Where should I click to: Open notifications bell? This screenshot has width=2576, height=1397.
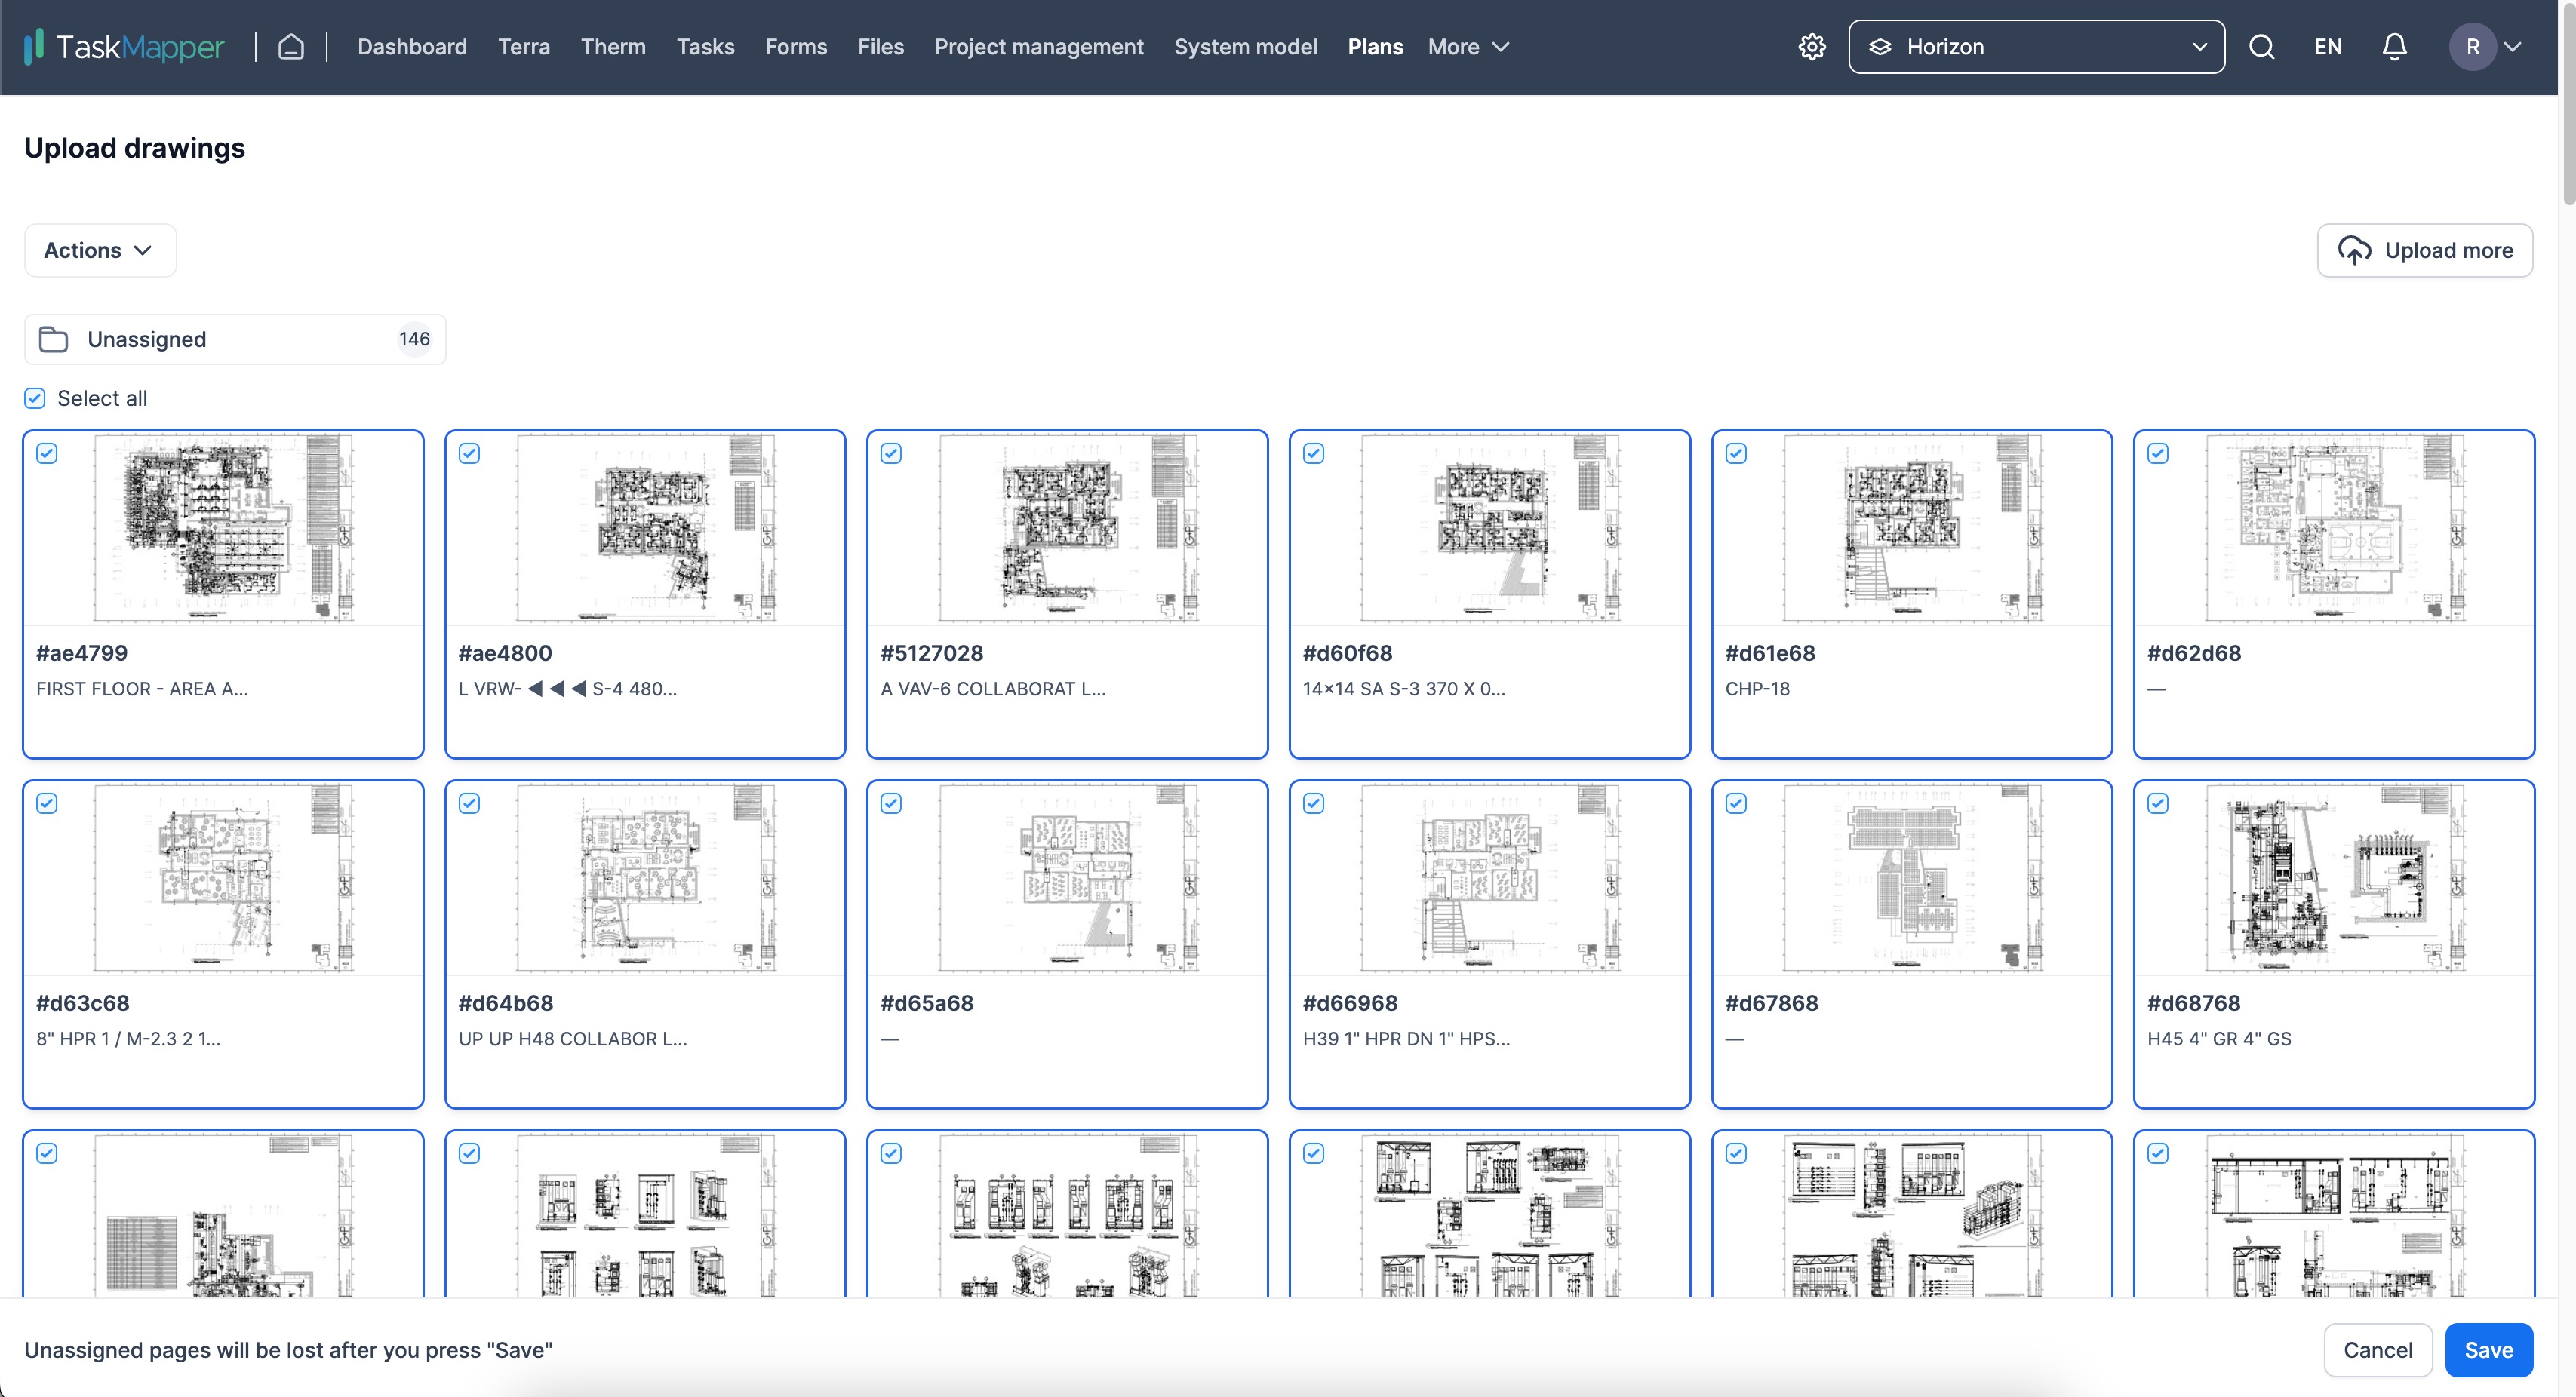tap(2394, 47)
